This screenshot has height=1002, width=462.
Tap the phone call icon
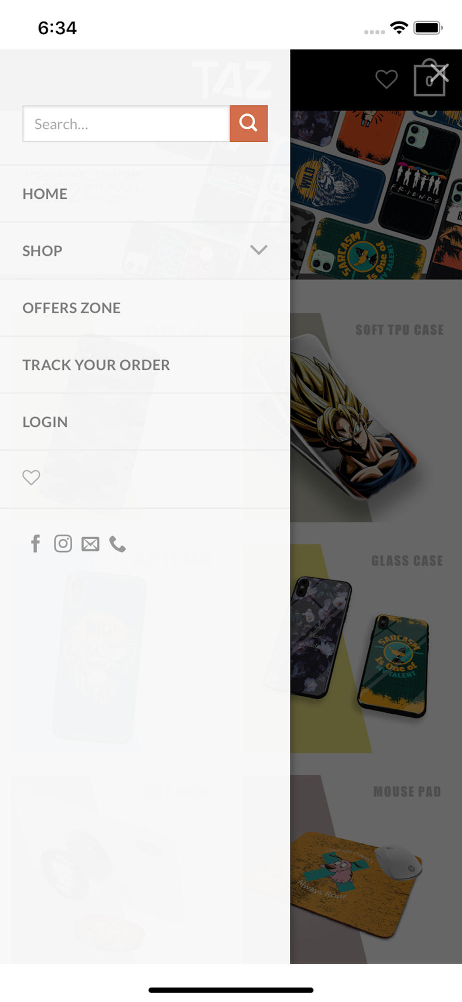point(117,544)
